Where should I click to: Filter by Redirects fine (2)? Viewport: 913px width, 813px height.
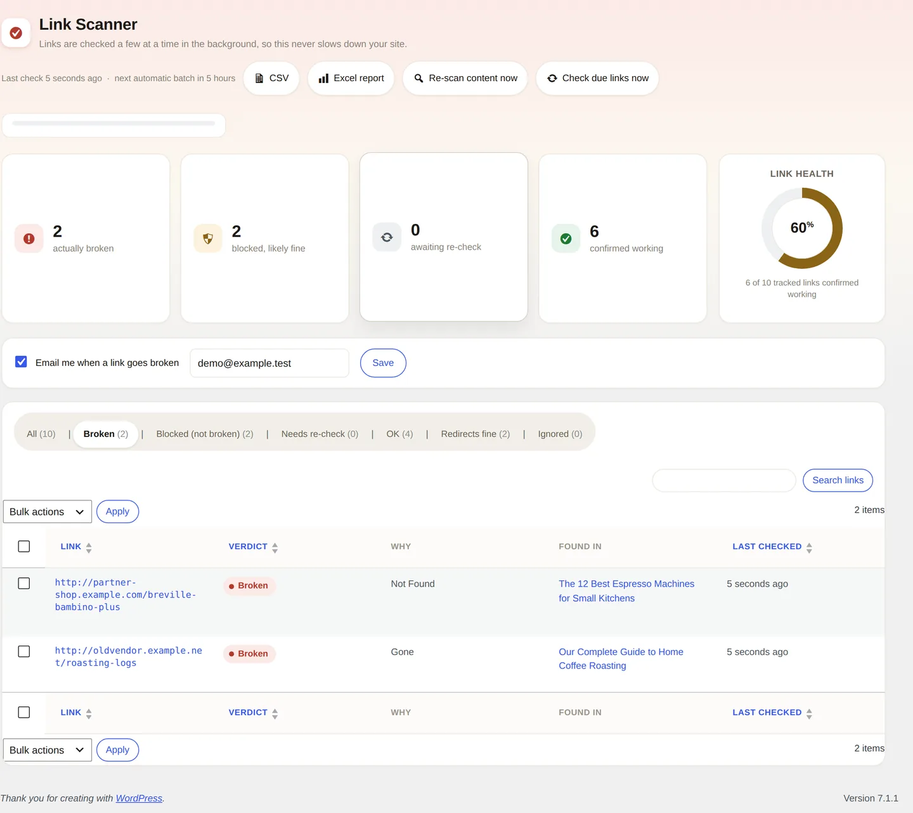(x=476, y=434)
